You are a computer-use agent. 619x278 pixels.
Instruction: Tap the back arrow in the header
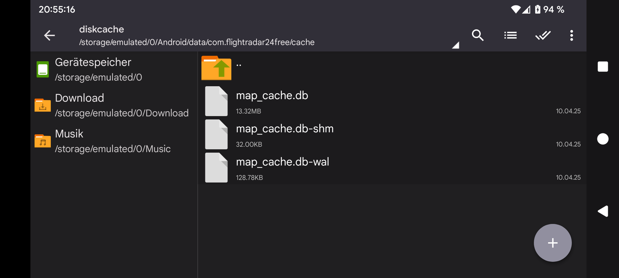point(49,35)
